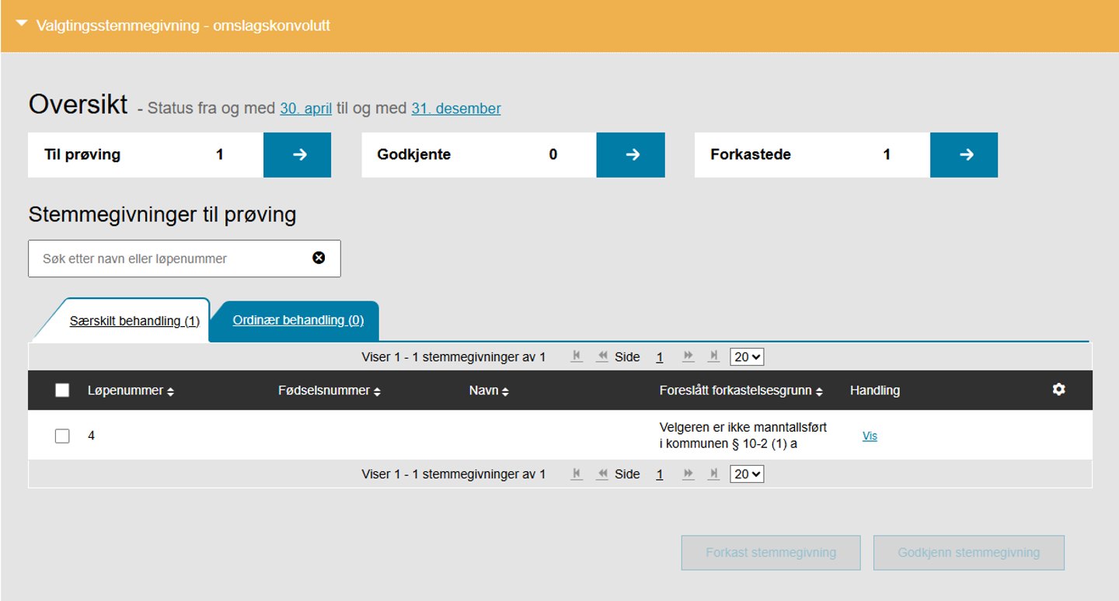This screenshot has width=1119, height=601.
Task: Check the select-all checkbox in table header
Action: click(x=62, y=391)
